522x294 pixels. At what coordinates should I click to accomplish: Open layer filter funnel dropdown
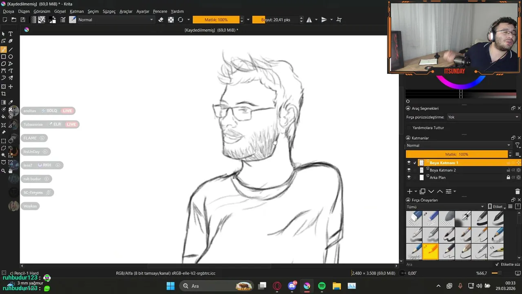[518, 145]
